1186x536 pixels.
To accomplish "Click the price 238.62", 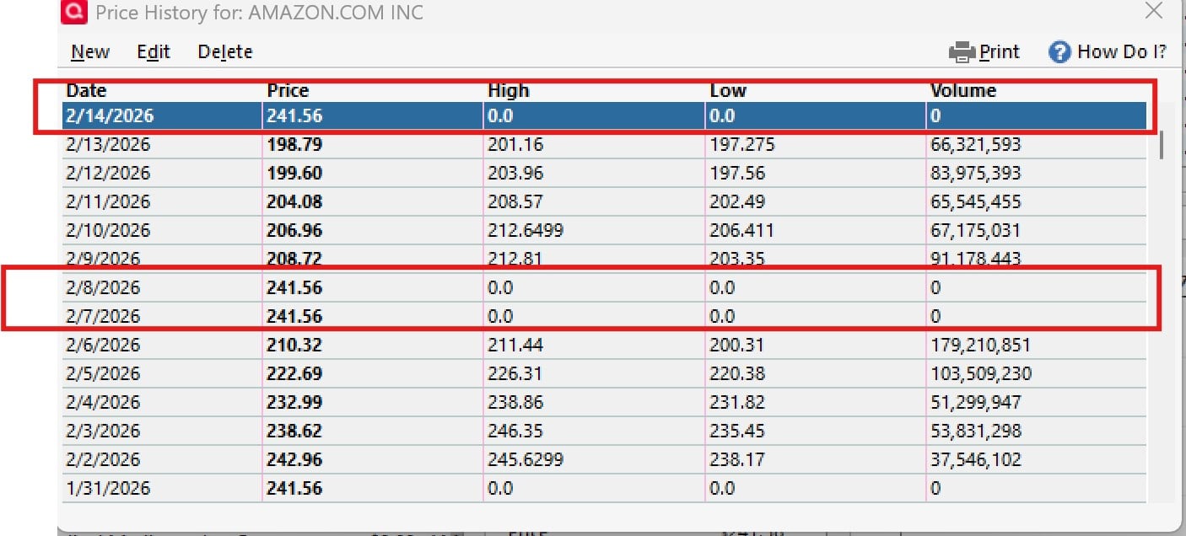I will [x=294, y=431].
